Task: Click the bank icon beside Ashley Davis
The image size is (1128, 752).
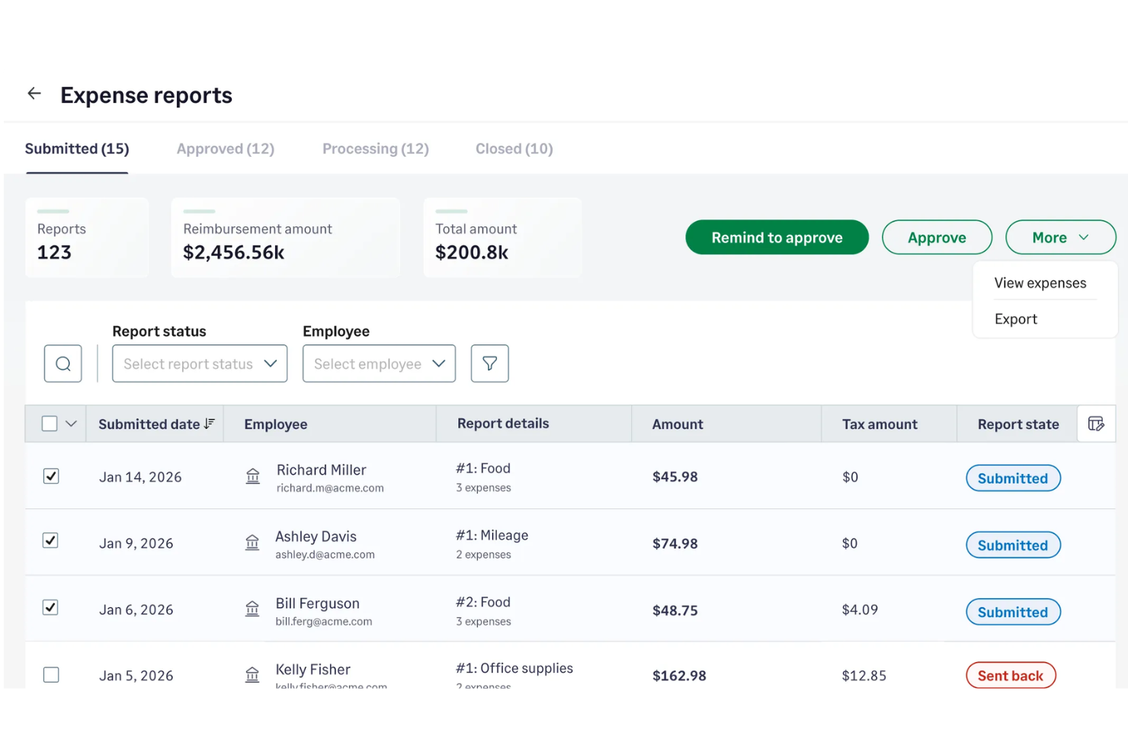Action: click(x=252, y=543)
